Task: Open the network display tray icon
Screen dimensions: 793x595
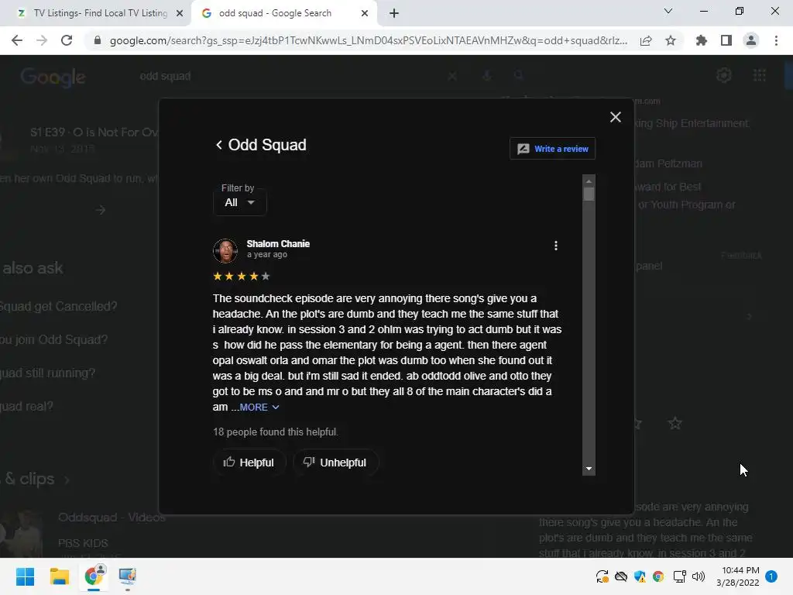Action: click(679, 576)
